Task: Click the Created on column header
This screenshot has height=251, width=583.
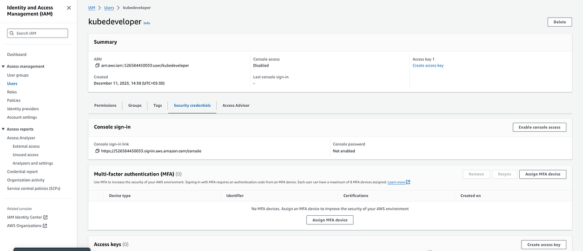Action: [x=470, y=196]
